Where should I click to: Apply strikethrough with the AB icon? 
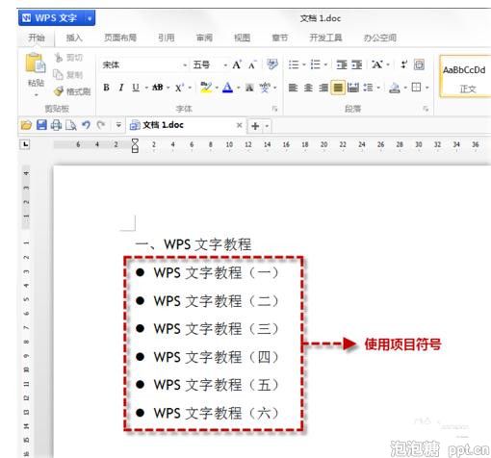coord(157,88)
